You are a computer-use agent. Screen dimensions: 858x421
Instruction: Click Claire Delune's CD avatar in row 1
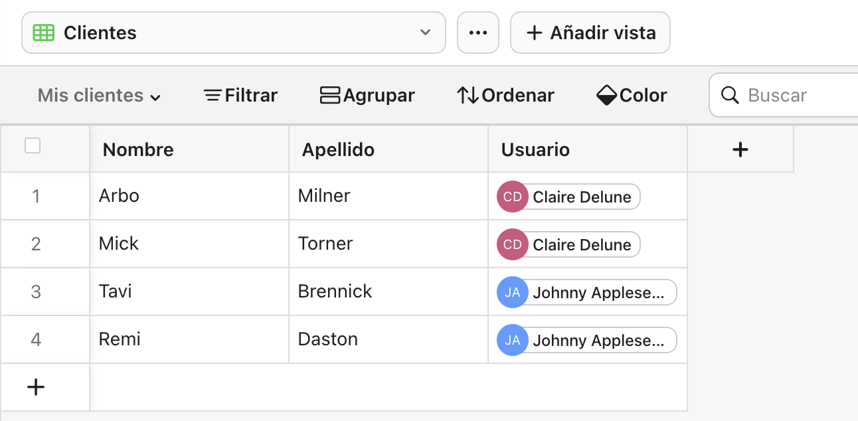(x=512, y=197)
